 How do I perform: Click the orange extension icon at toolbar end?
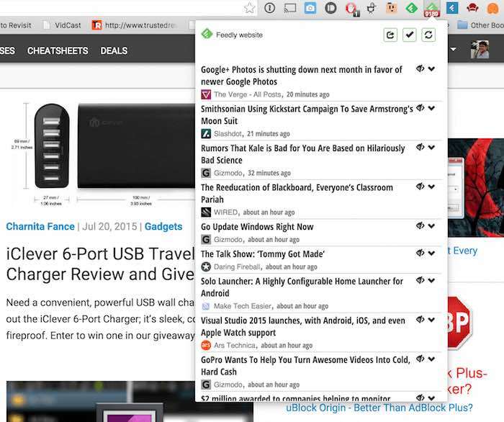pos(492,9)
